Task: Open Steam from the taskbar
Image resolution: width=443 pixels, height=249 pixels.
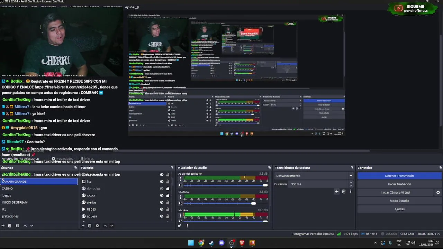Action: (x=211, y=243)
